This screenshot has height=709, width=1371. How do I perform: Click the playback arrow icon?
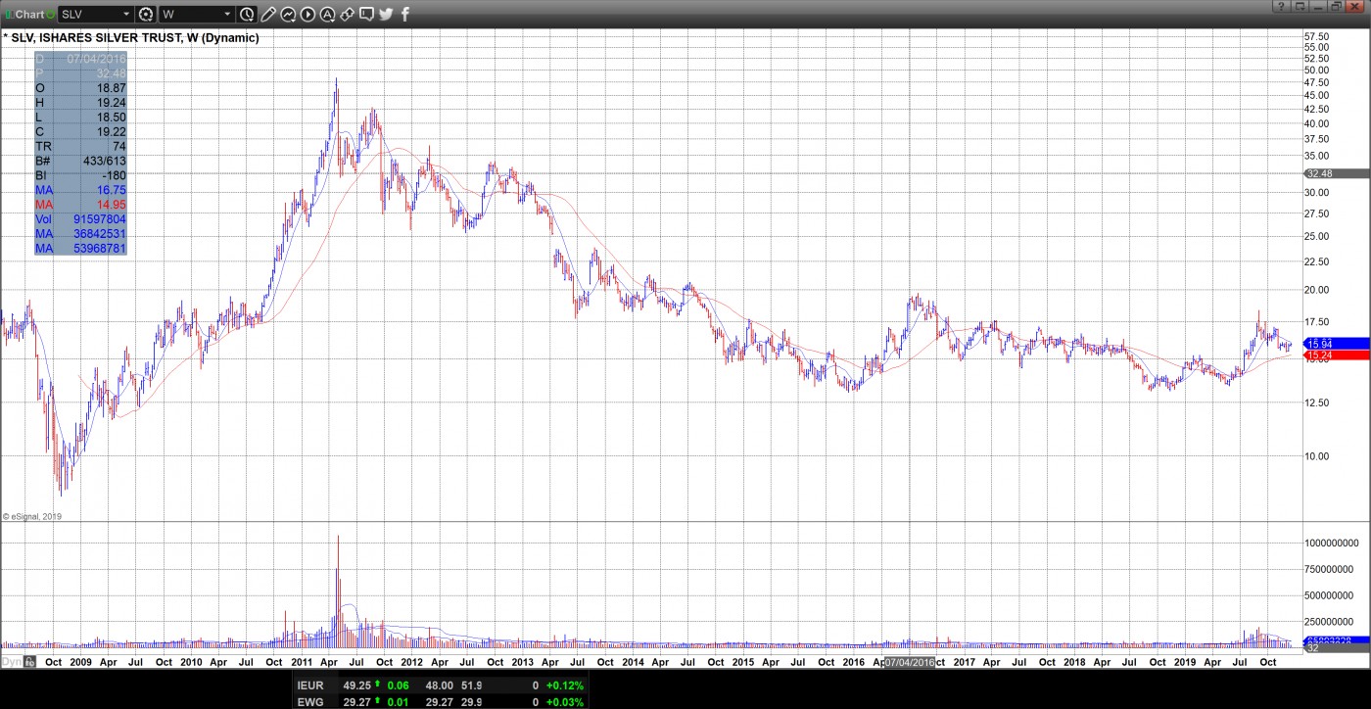307,14
